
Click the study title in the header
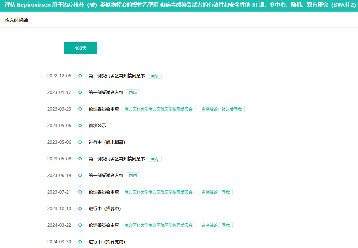coord(179,6)
